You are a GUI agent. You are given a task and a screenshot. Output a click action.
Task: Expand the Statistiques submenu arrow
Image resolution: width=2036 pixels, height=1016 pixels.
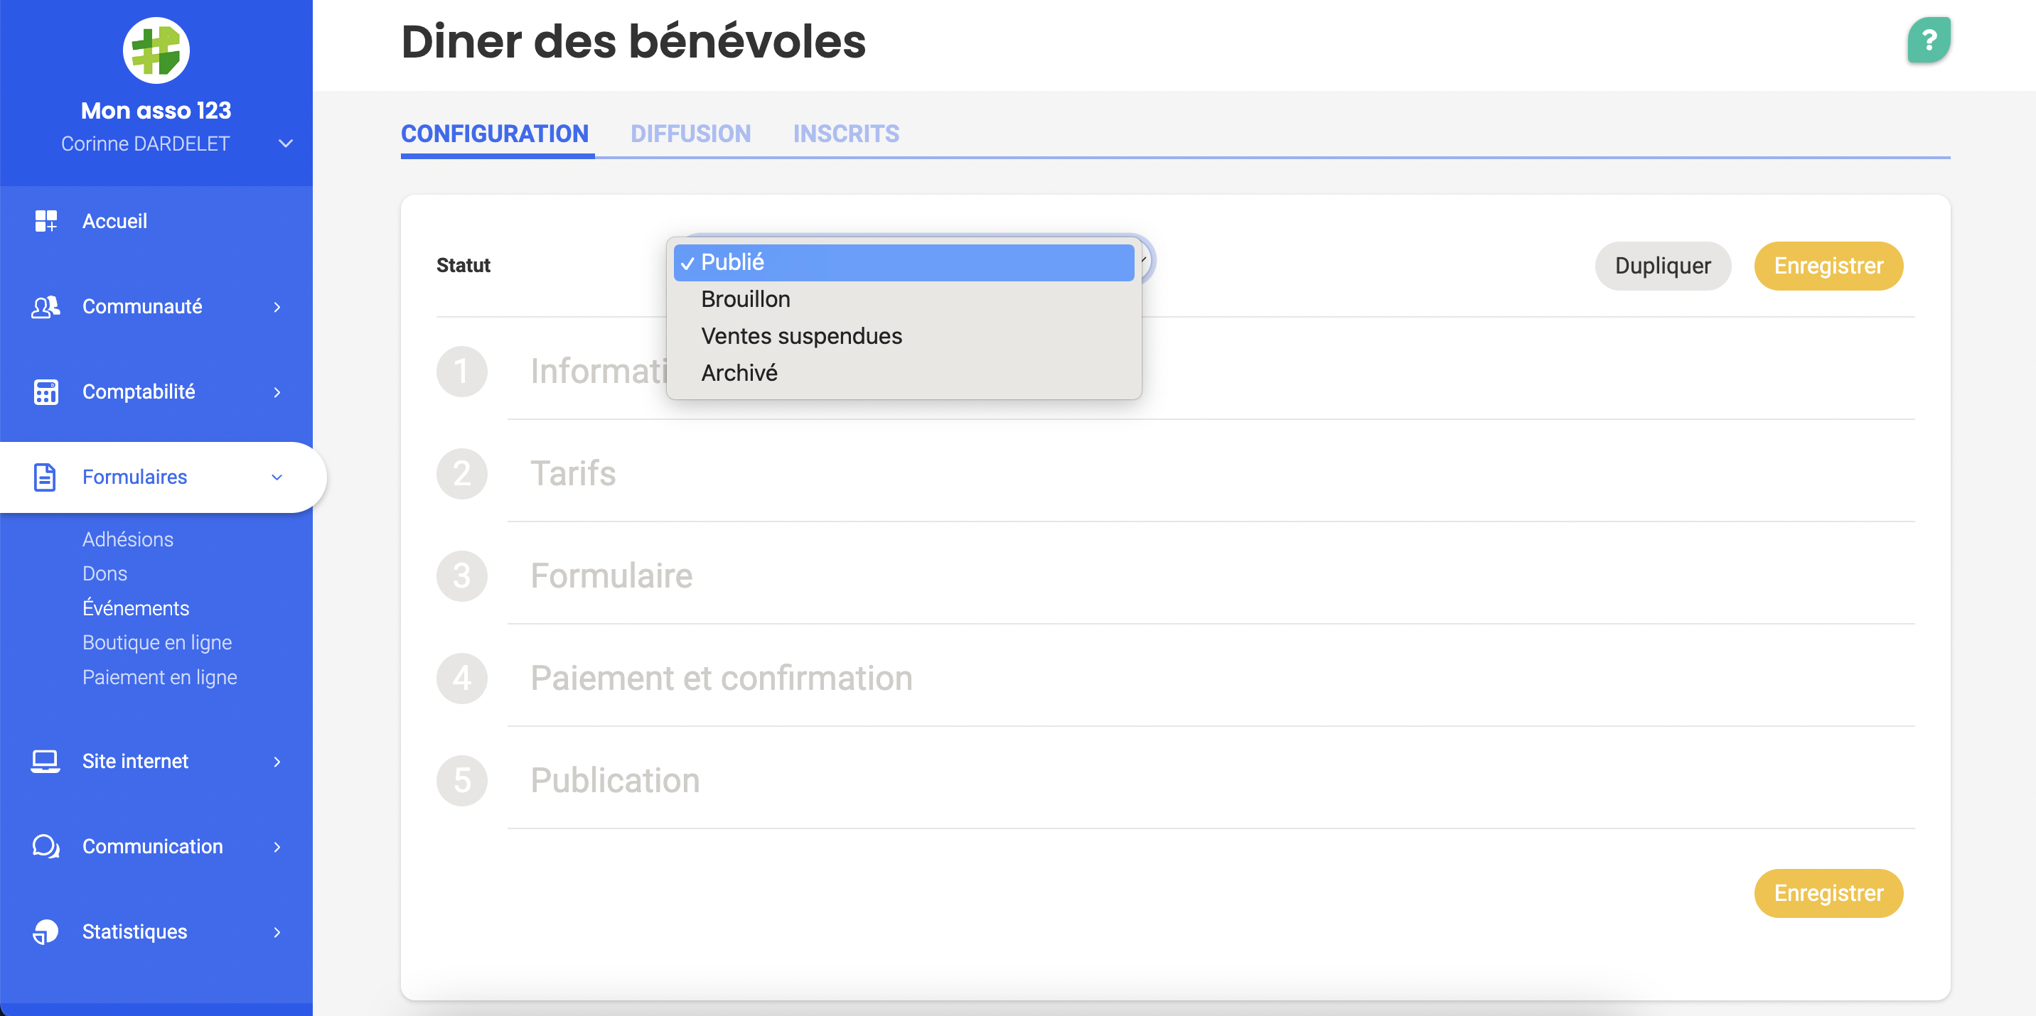[277, 931]
